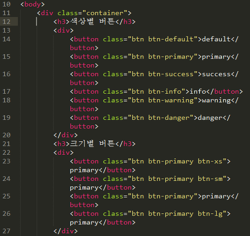
Task: Click the danger button label text
Action: [x=210, y=118]
